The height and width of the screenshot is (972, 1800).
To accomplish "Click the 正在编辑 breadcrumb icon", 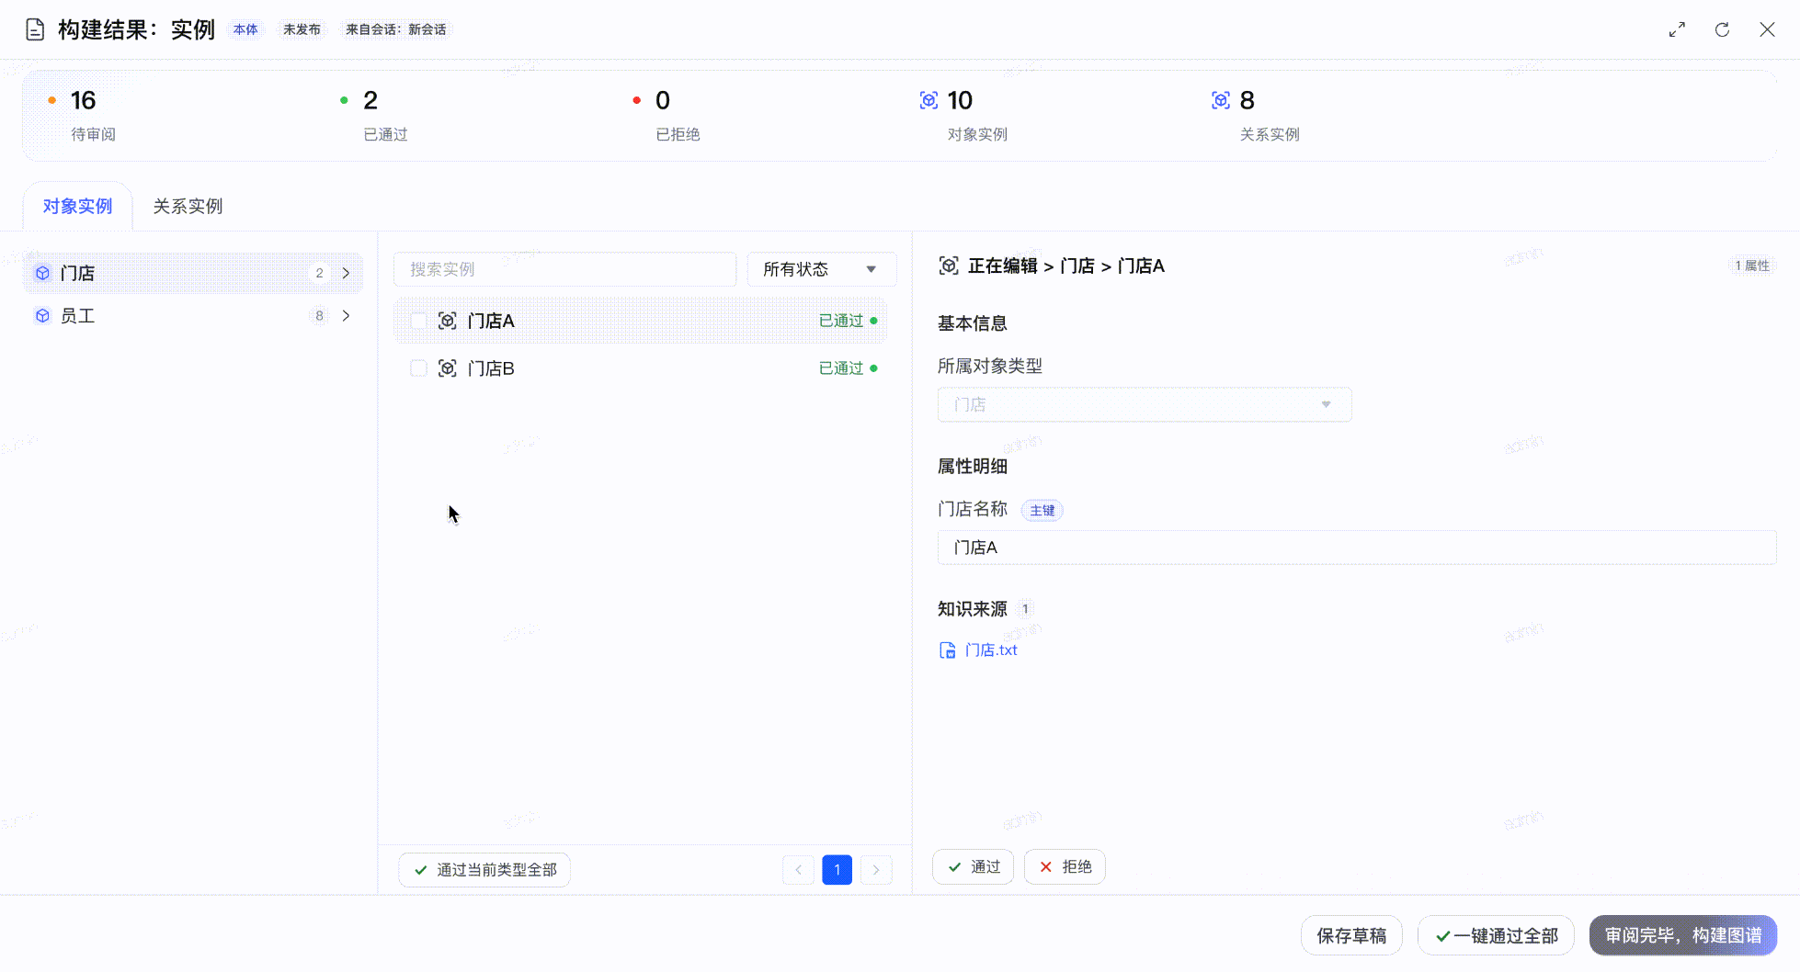I will (949, 266).
